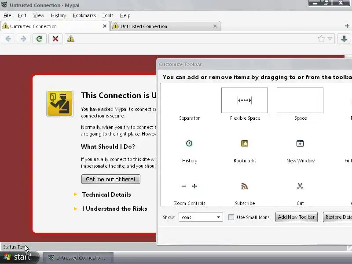The height and width of the screenshot is (264, 352).
Task: Open the Edit menu
Action: click(x=22, y=15)
